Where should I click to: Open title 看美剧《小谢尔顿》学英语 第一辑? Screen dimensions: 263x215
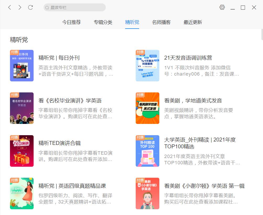(204, 186)
